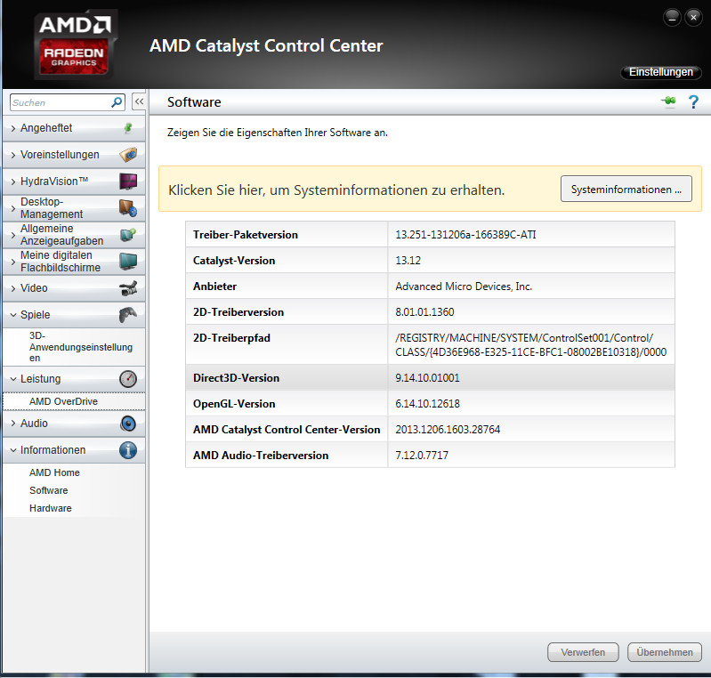Select Software in Informationen list
The width and height of the screenshot is (711, 678).
49,490
